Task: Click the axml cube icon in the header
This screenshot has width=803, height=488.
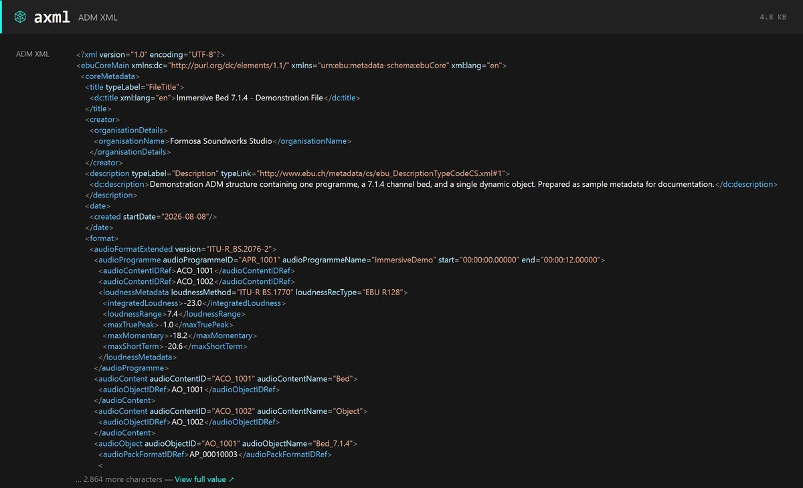Action: click(x=21, y=17)
